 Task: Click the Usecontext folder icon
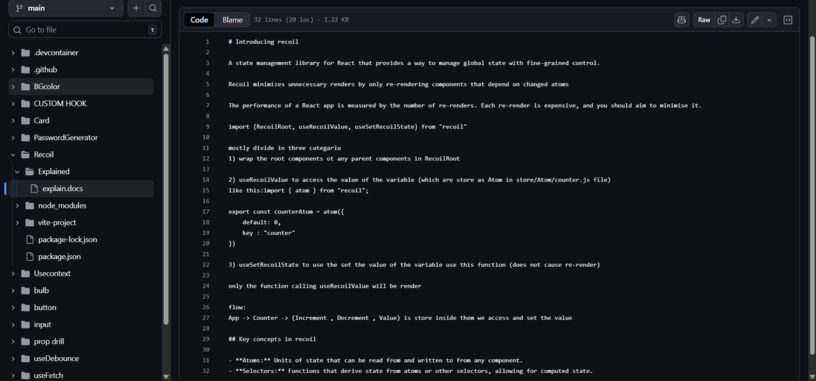pyautogui.click(x=26, y=274)
